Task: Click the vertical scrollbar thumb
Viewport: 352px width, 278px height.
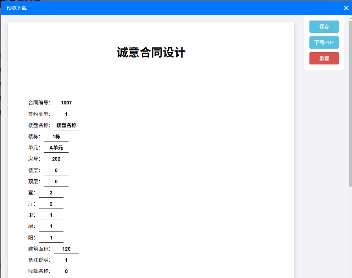Action: [x=350, y=104]
